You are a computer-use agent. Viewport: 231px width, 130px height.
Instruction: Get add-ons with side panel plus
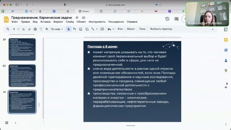(x=226, y=87)
